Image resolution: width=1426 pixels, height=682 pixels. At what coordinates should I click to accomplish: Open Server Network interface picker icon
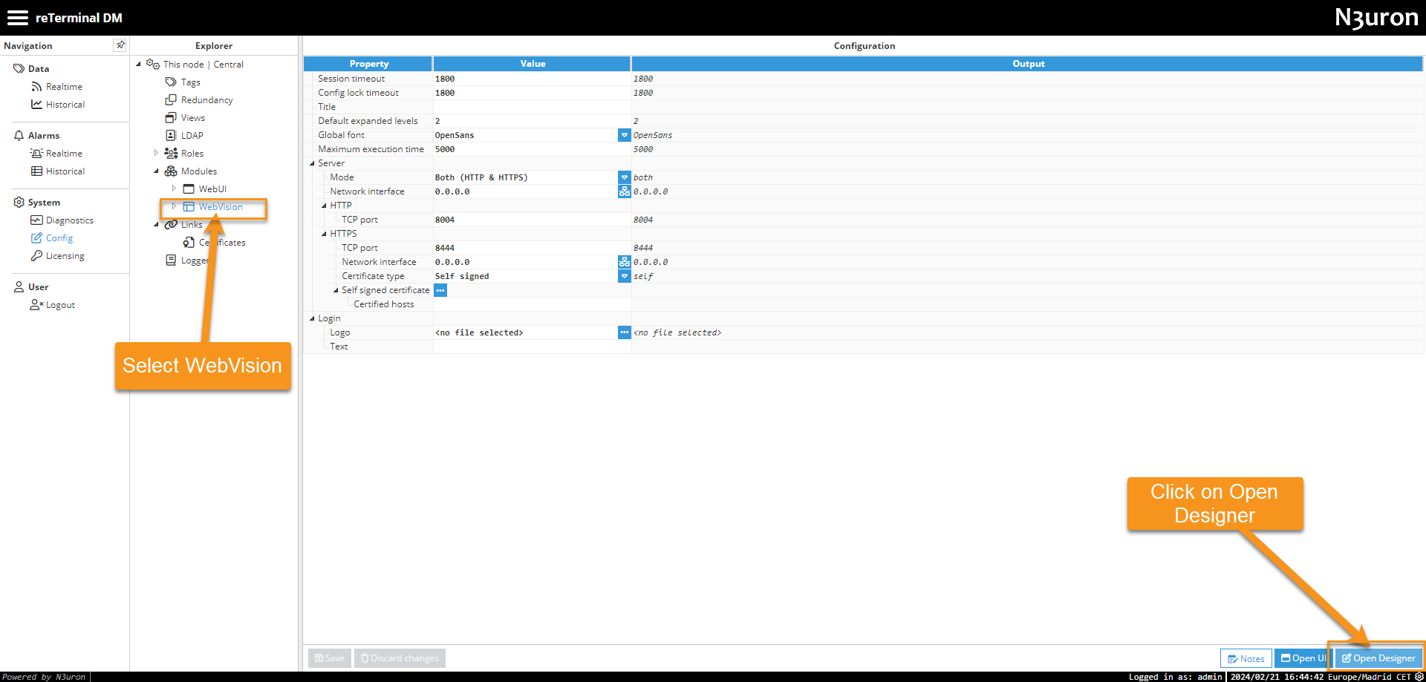(625, 191)
